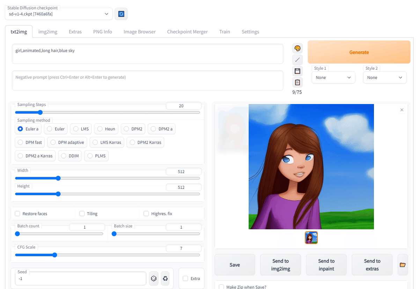Select DPM2 sampling method
The width and height of the screenshot is (419, 289).
pyautogui.click(x=133, y=129)
